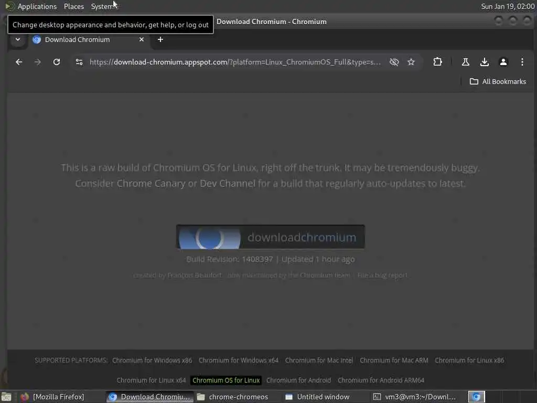The image size is (537, 403).
Task: Open the Applications menu
Action: click(37, 6)
